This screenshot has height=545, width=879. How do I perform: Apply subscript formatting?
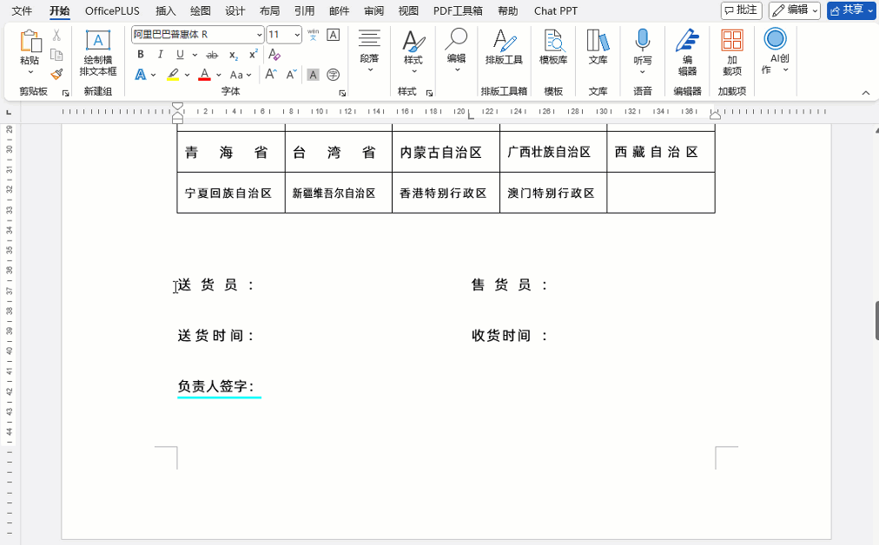tap(233, 55)
